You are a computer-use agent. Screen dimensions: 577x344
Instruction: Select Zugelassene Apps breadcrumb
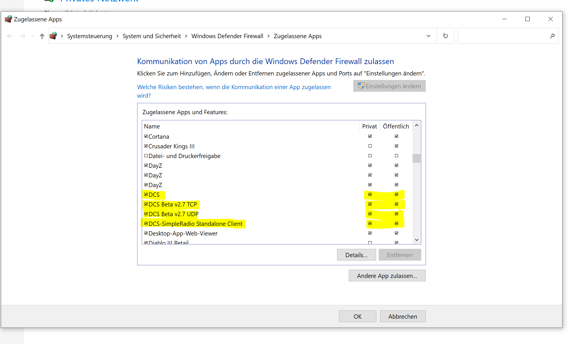click(298, 36)
